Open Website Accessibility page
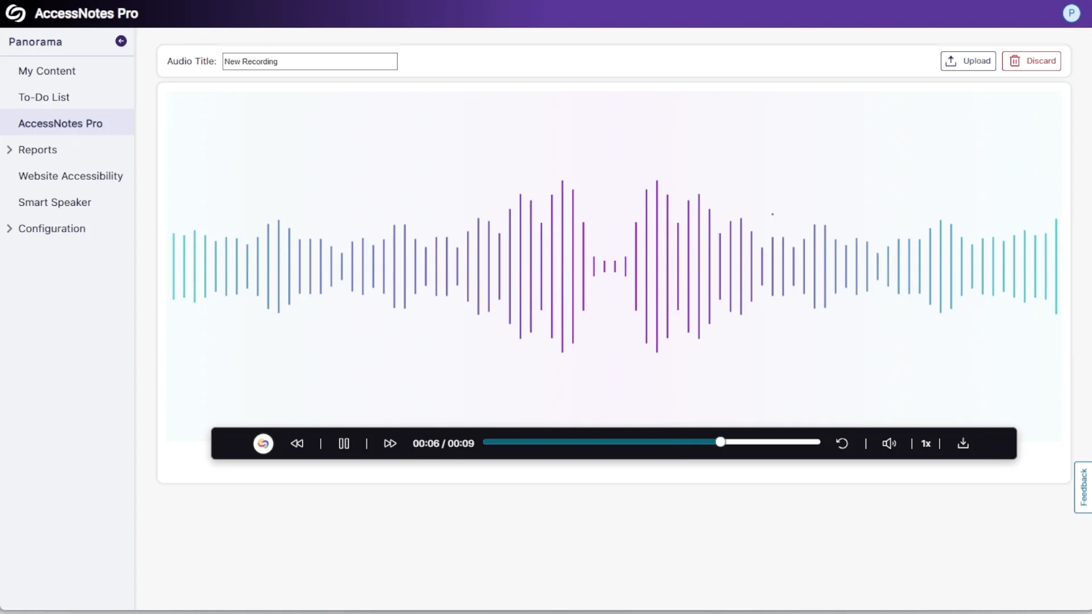The width and height of the screenshot is (1092, 614). point(71,176)
